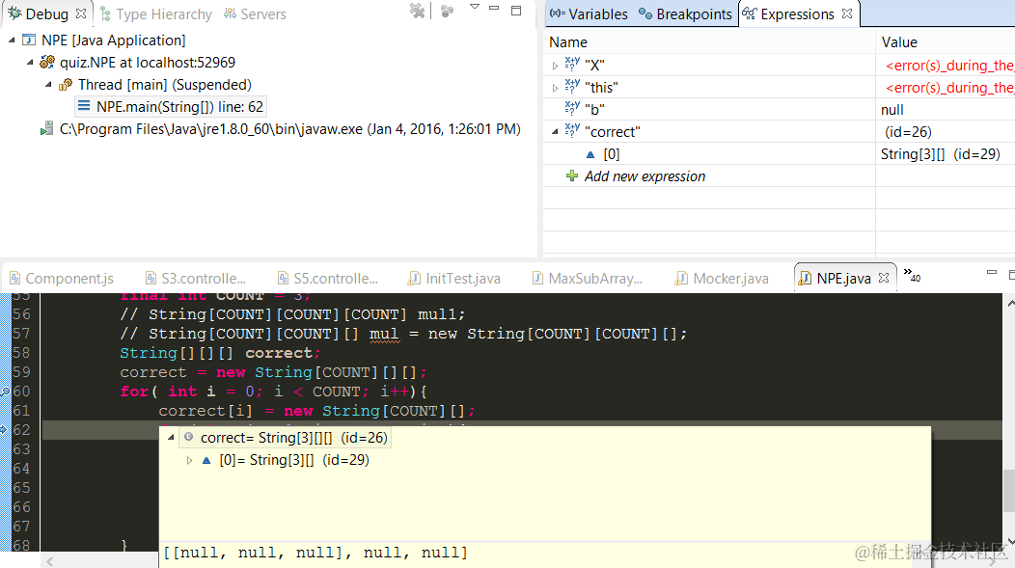Open the Variables tab
Image resolution: width=1015 pixels, height=568 pixels.
tap(589, 14)
